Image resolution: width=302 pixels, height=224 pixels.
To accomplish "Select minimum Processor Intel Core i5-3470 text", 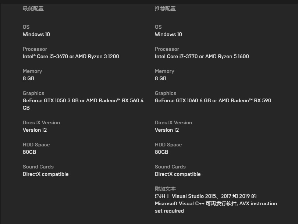I will click(x=71, y=56).
